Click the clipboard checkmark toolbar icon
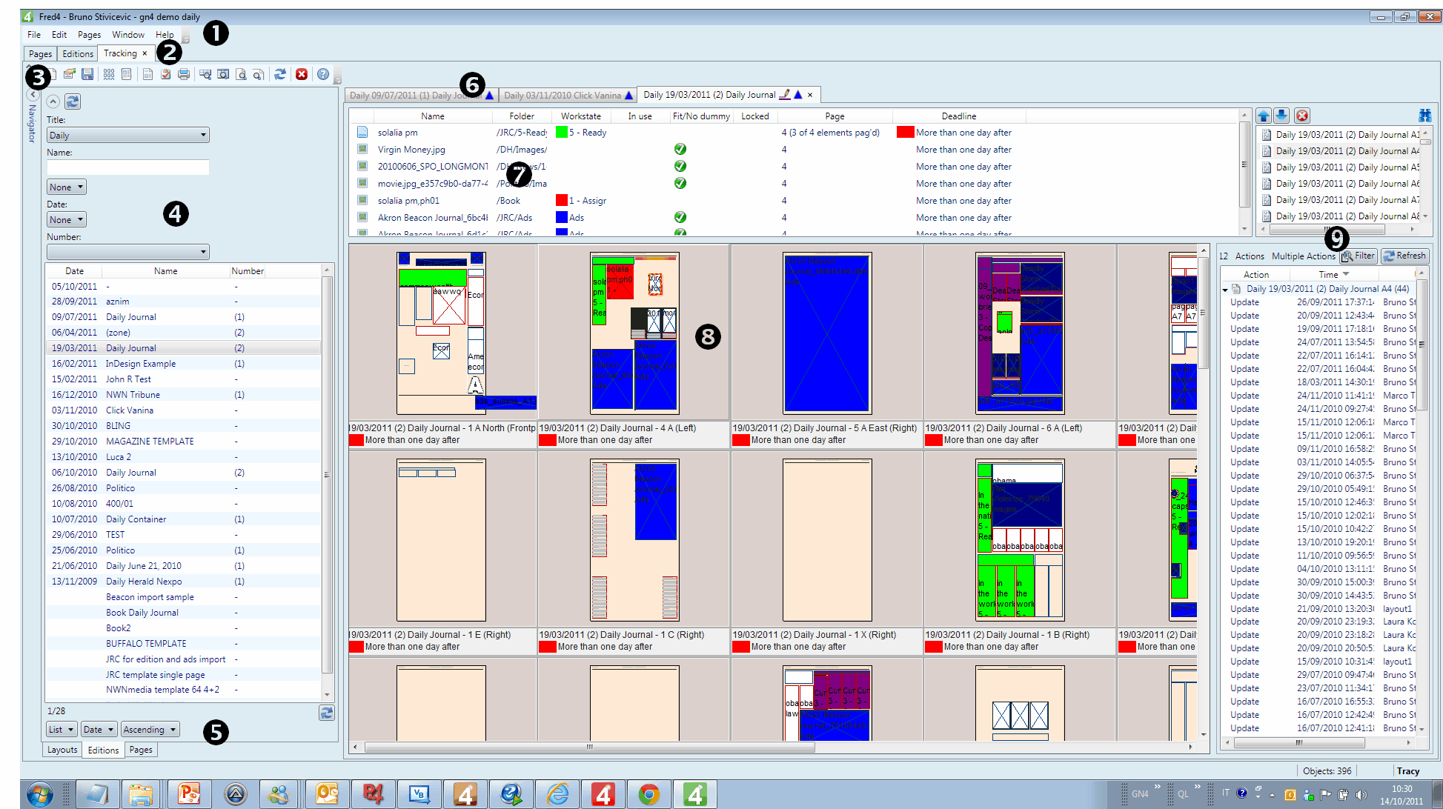The image size is (1443, 809). (x=165, y=74)
